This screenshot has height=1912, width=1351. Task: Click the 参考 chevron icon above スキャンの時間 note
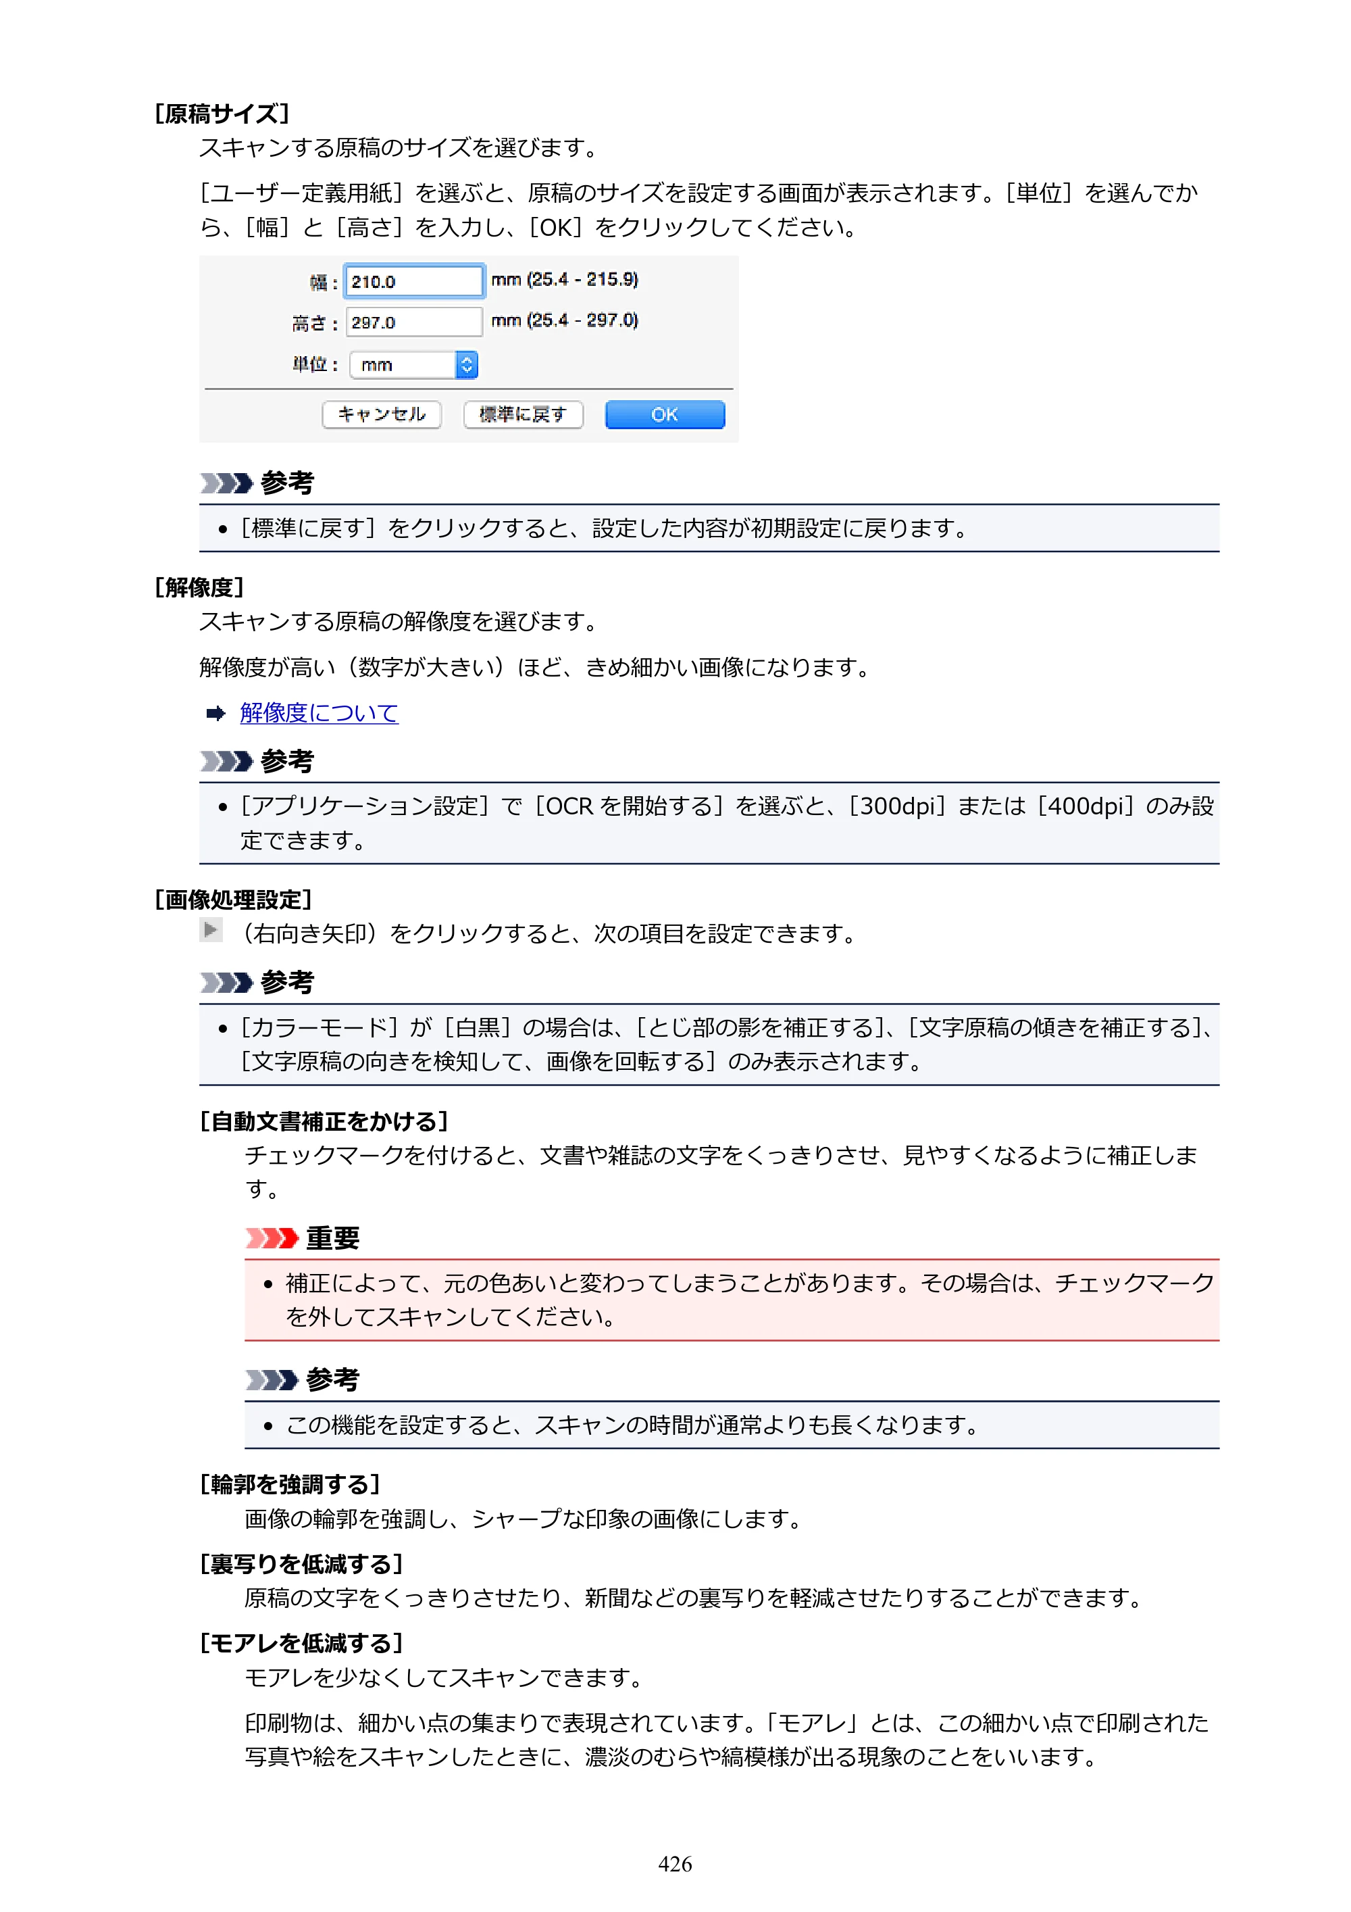(x=272, y=1380)
